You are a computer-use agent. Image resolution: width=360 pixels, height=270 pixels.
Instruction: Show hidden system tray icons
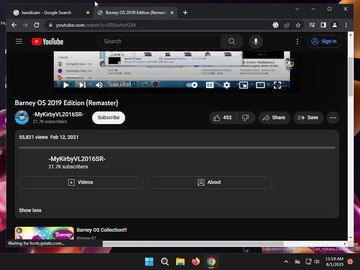286,262
